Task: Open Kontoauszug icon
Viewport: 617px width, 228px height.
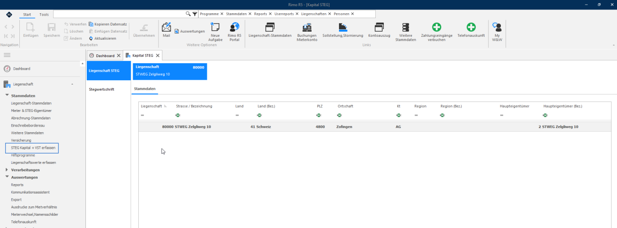Action: click(379, 27)
